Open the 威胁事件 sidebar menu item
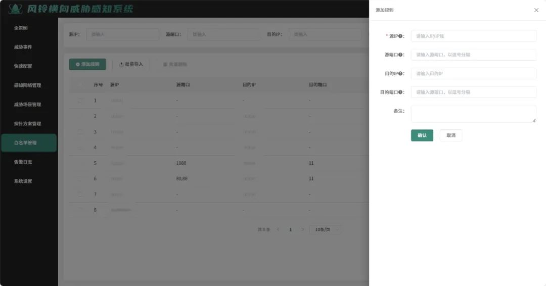The height and width of the screenshot is (286, 546). 23,47
